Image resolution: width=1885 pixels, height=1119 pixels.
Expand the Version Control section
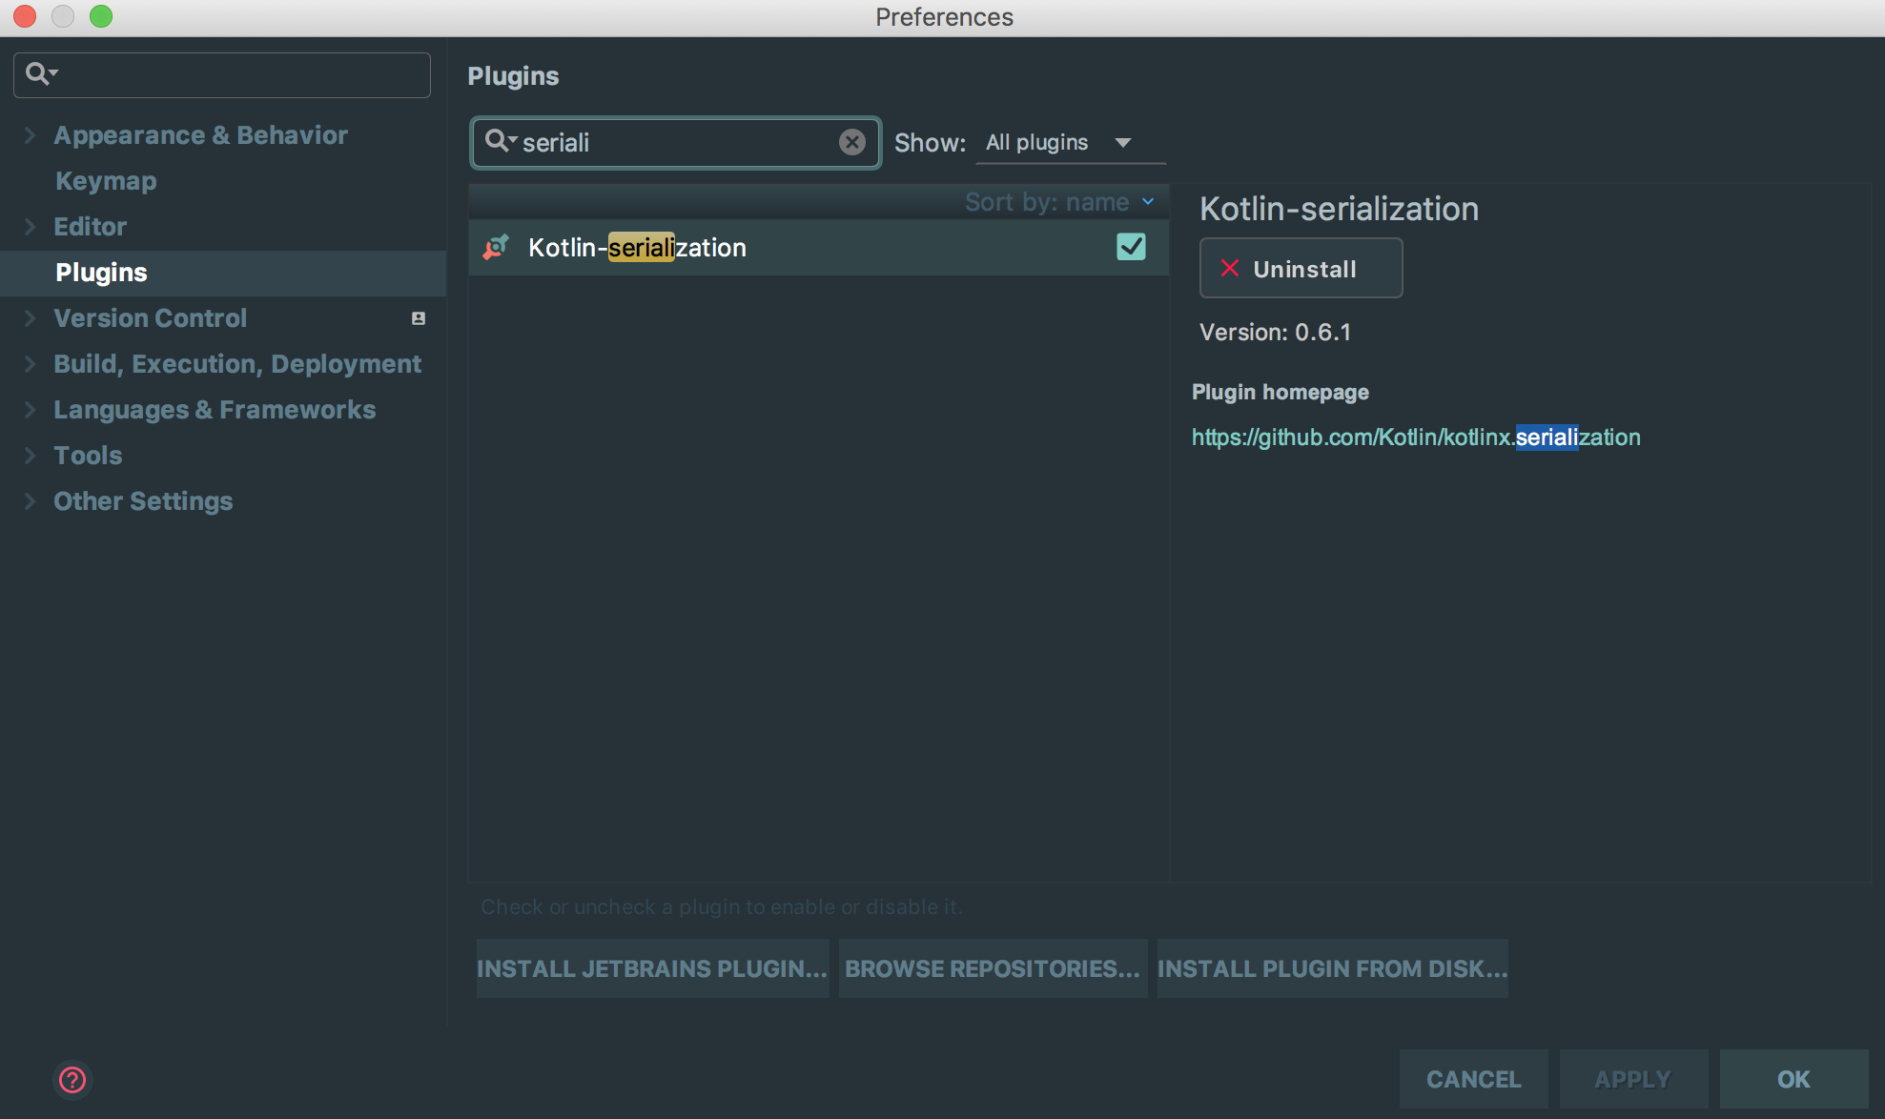[x=30, y=318]
